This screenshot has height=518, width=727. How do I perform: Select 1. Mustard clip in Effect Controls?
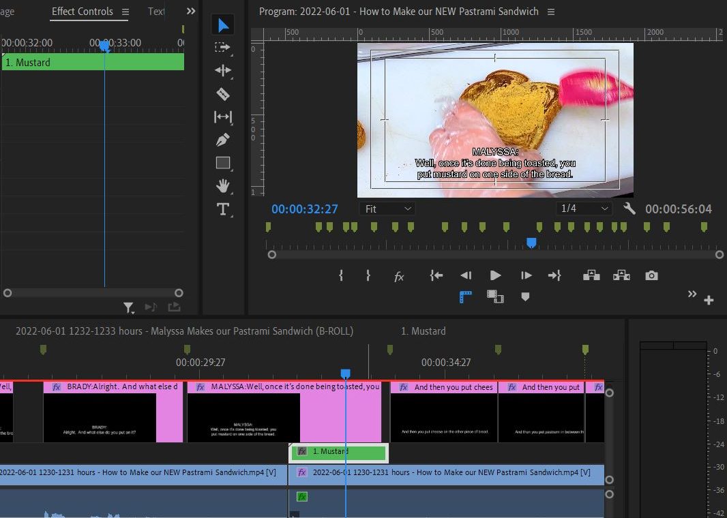coord(93,62)
